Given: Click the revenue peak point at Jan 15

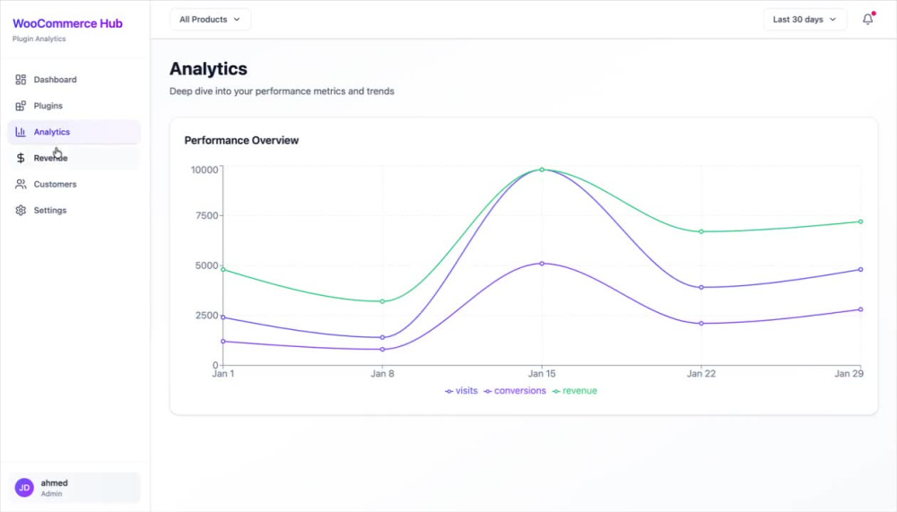Looking at the screenshot, I should [542, 169].
